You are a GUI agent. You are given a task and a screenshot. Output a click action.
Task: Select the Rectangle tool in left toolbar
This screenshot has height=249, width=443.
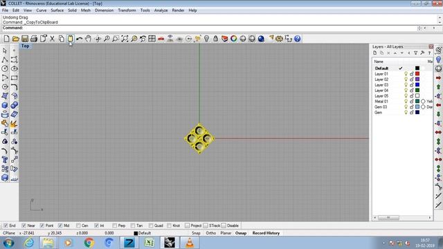pos(14,77)
